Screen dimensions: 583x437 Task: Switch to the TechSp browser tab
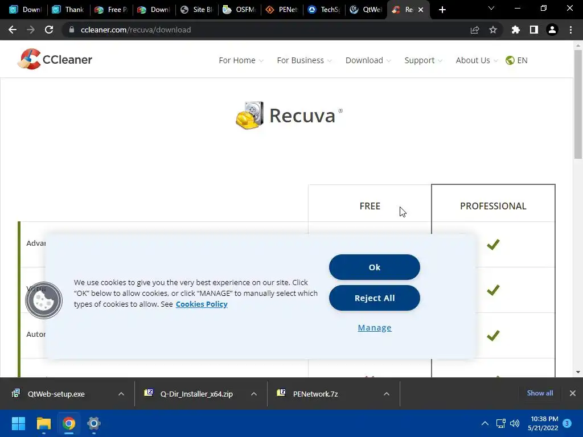pos(325,10)
